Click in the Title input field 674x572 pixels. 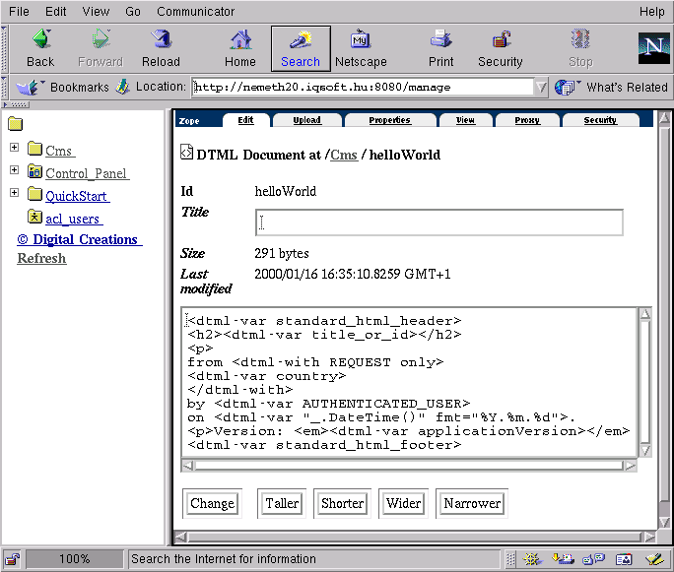click(x=439, y=222)
